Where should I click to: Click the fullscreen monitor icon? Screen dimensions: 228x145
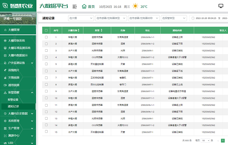[221, 6]
